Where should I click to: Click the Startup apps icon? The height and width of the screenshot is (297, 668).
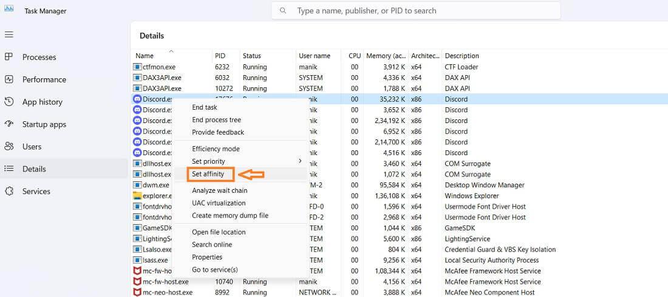(9, 124)
